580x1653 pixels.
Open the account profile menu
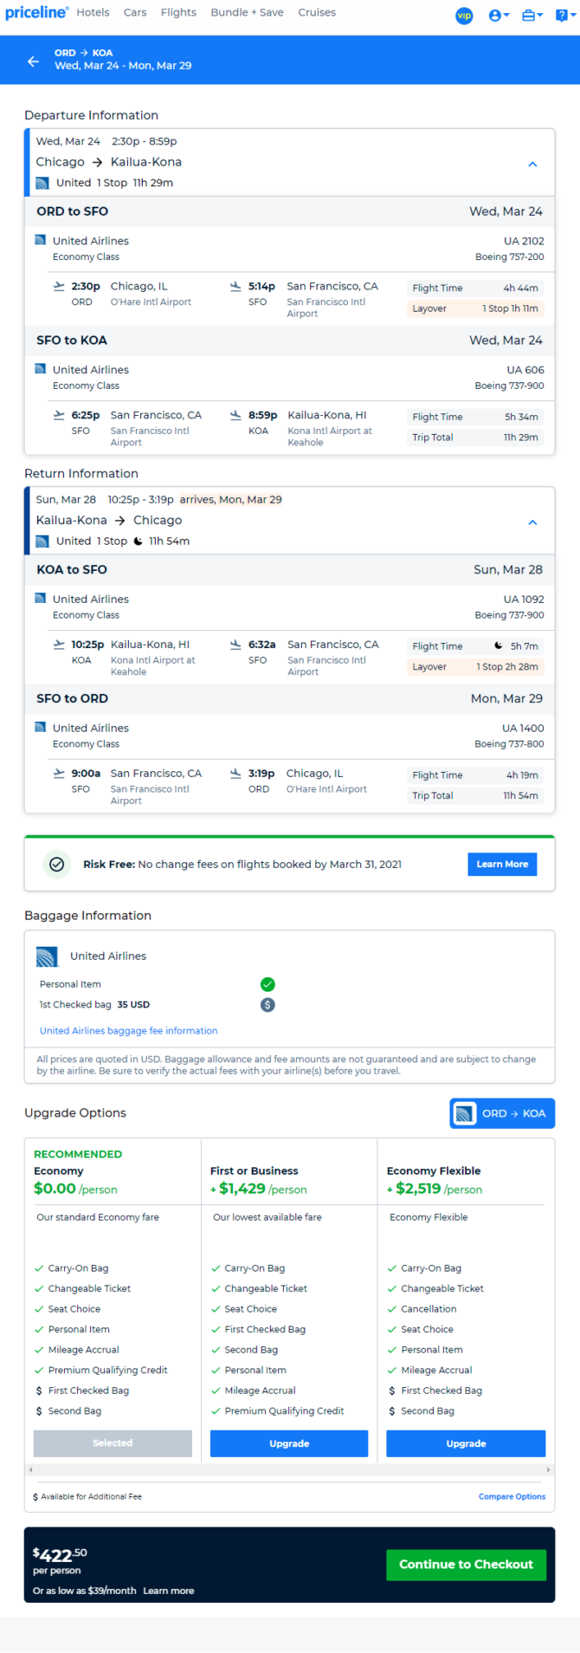tap(499, 16)
